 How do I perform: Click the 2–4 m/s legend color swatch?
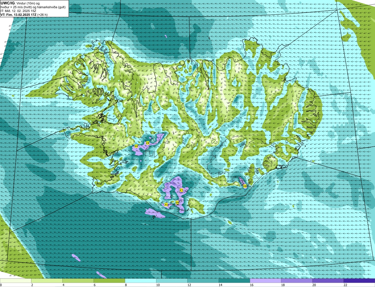(x=47, y=281)
